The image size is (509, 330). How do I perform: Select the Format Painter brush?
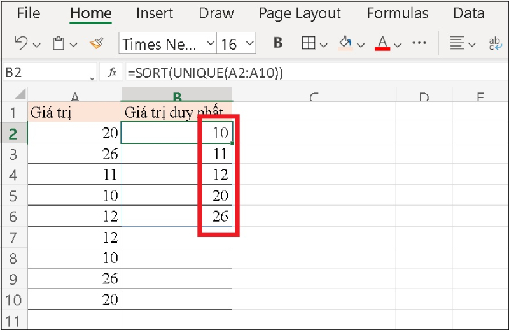[96, 43]
